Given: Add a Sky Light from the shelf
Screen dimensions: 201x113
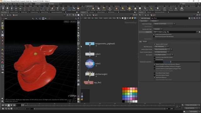Looking at the screenshot, I should tap(135, 9).
